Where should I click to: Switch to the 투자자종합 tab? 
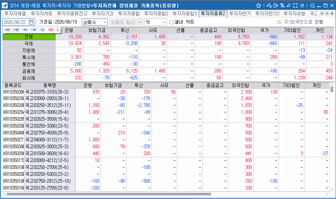129,13
